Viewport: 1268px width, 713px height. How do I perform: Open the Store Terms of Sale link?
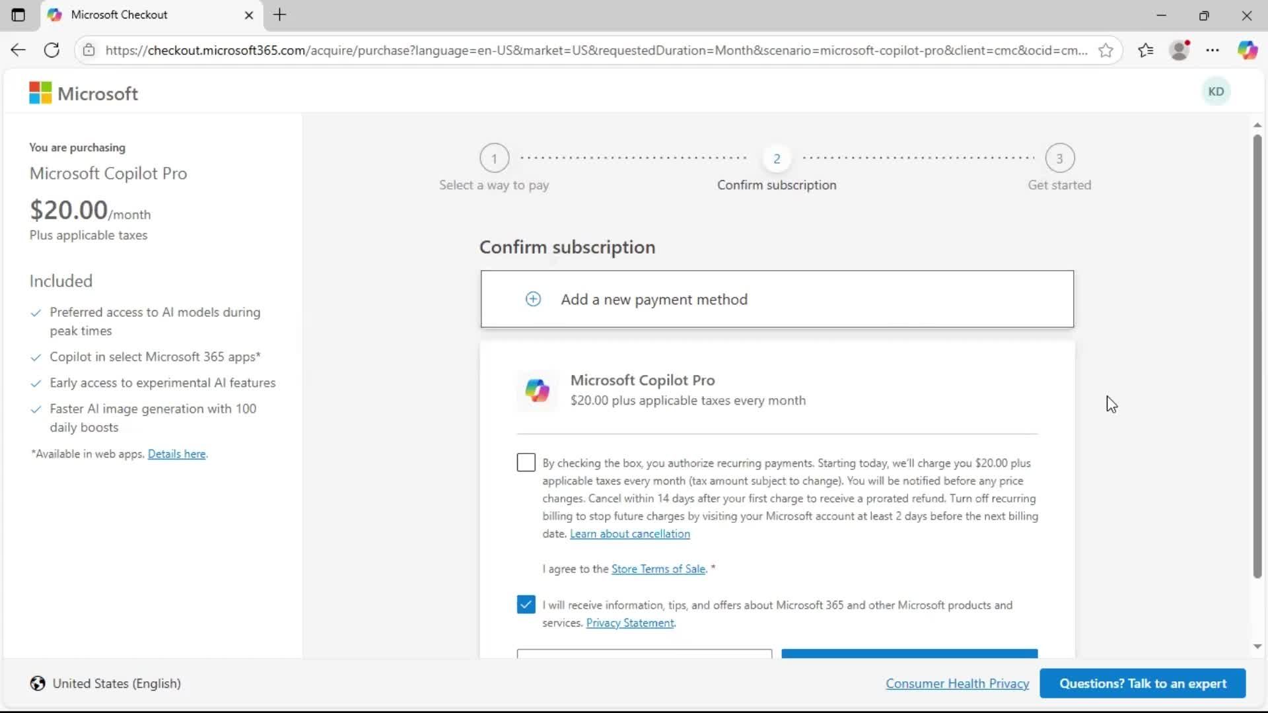[658, 568]
